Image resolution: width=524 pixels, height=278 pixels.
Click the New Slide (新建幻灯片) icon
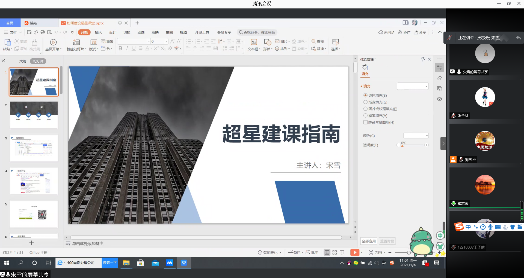(x=76, y=42)
